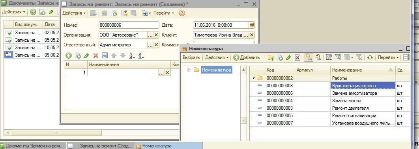Screen dimensions: 419x149
Task: Click filter by current value icon in Номенклатура
Action: pos(338,57)
